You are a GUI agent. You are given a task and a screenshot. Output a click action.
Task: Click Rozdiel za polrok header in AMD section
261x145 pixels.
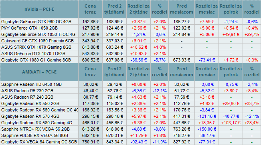(x=231, y=72)
